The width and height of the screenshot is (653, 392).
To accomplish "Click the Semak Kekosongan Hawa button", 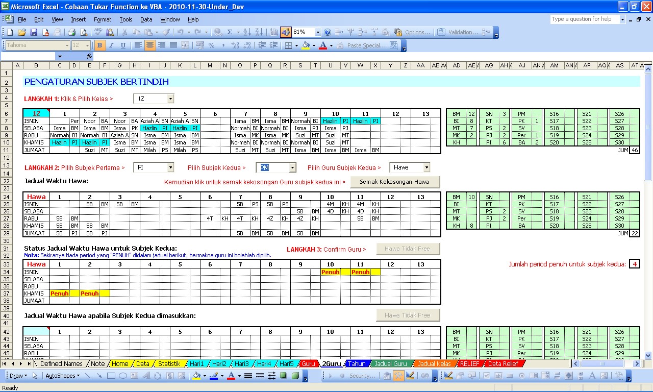I will pyautogui.click(x=394, y=182).
